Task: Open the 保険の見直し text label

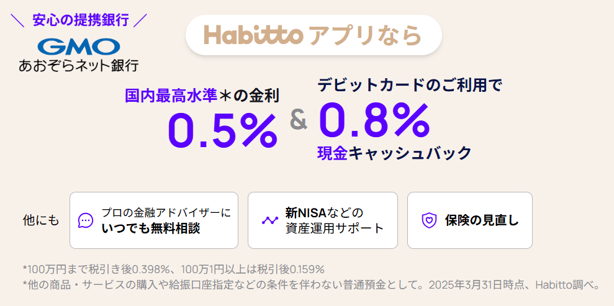Action: 482,220
